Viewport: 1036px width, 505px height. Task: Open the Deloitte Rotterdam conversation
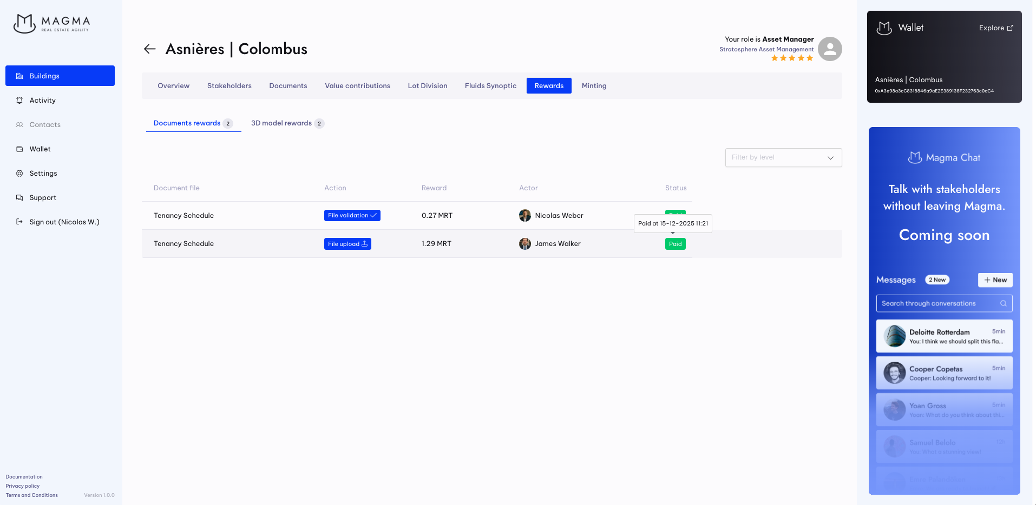[944, 336]
